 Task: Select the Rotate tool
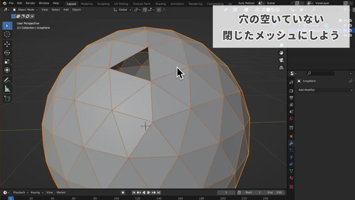[7, 52]
